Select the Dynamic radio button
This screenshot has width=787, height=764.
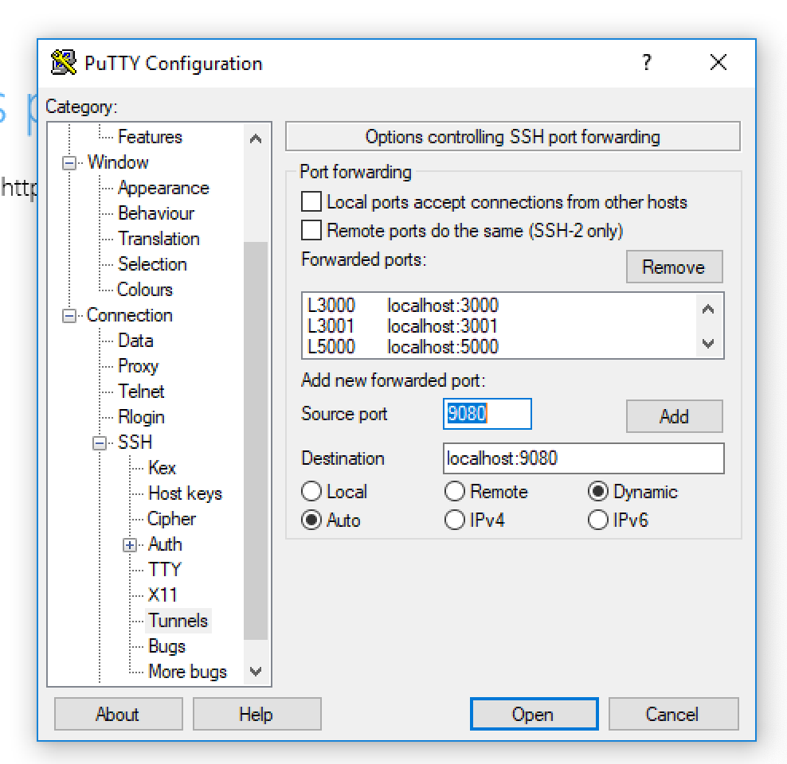coord(597,491)
